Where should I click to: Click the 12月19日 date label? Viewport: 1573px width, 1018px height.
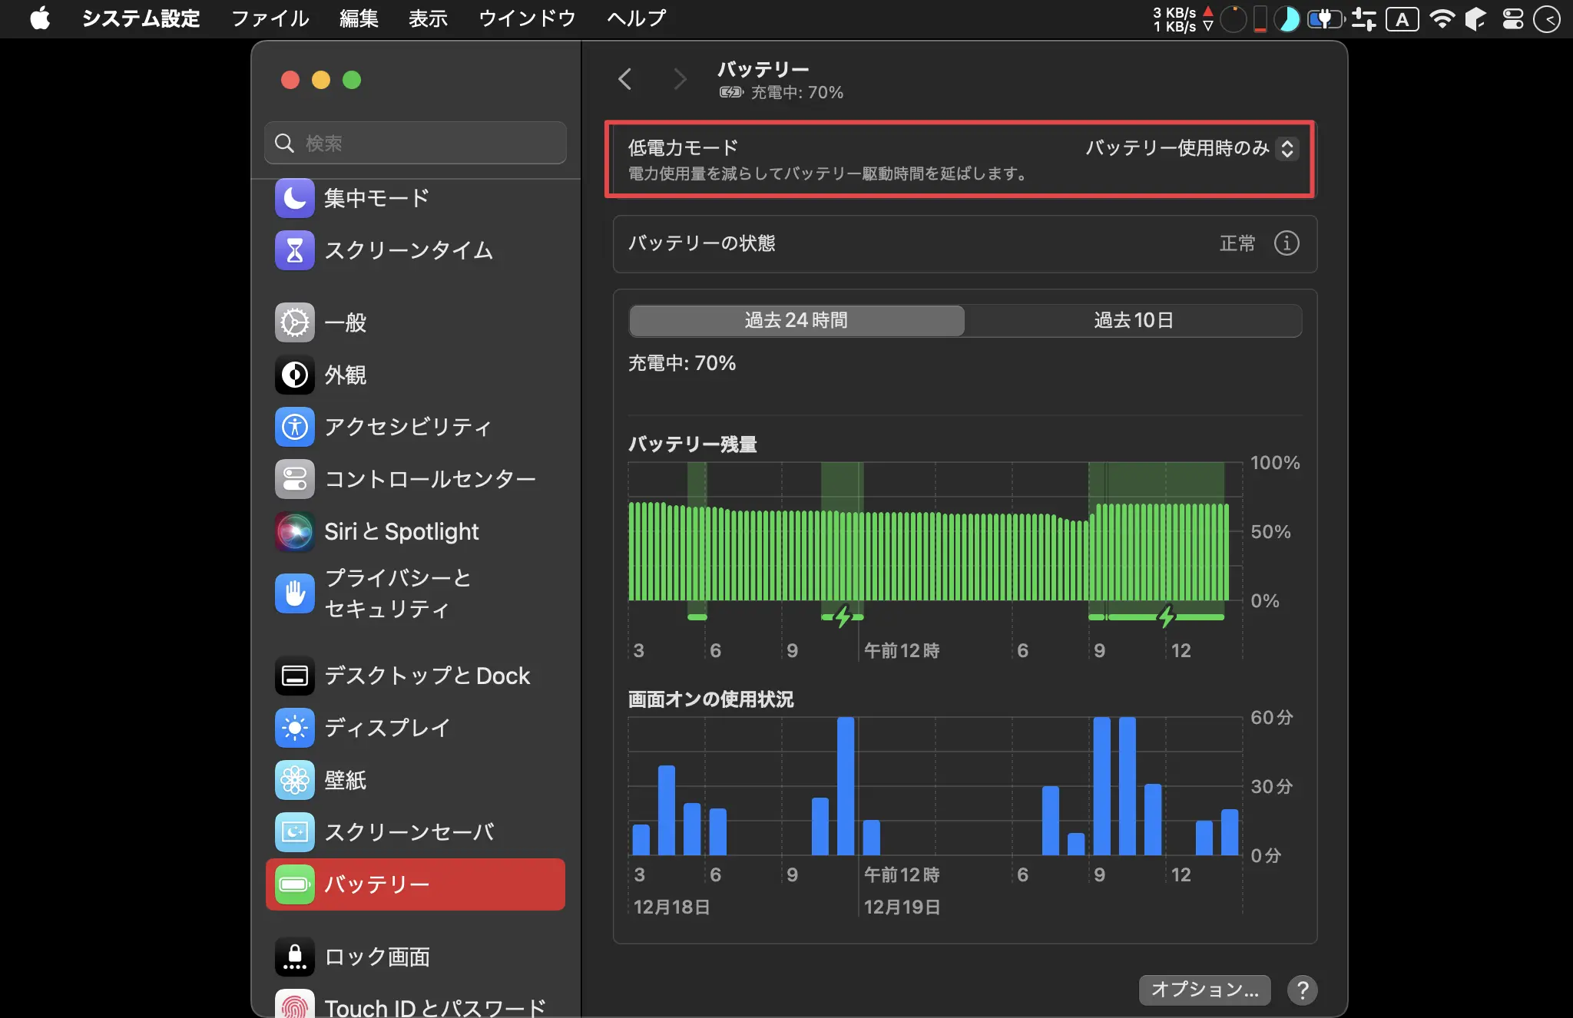(902, 907)
